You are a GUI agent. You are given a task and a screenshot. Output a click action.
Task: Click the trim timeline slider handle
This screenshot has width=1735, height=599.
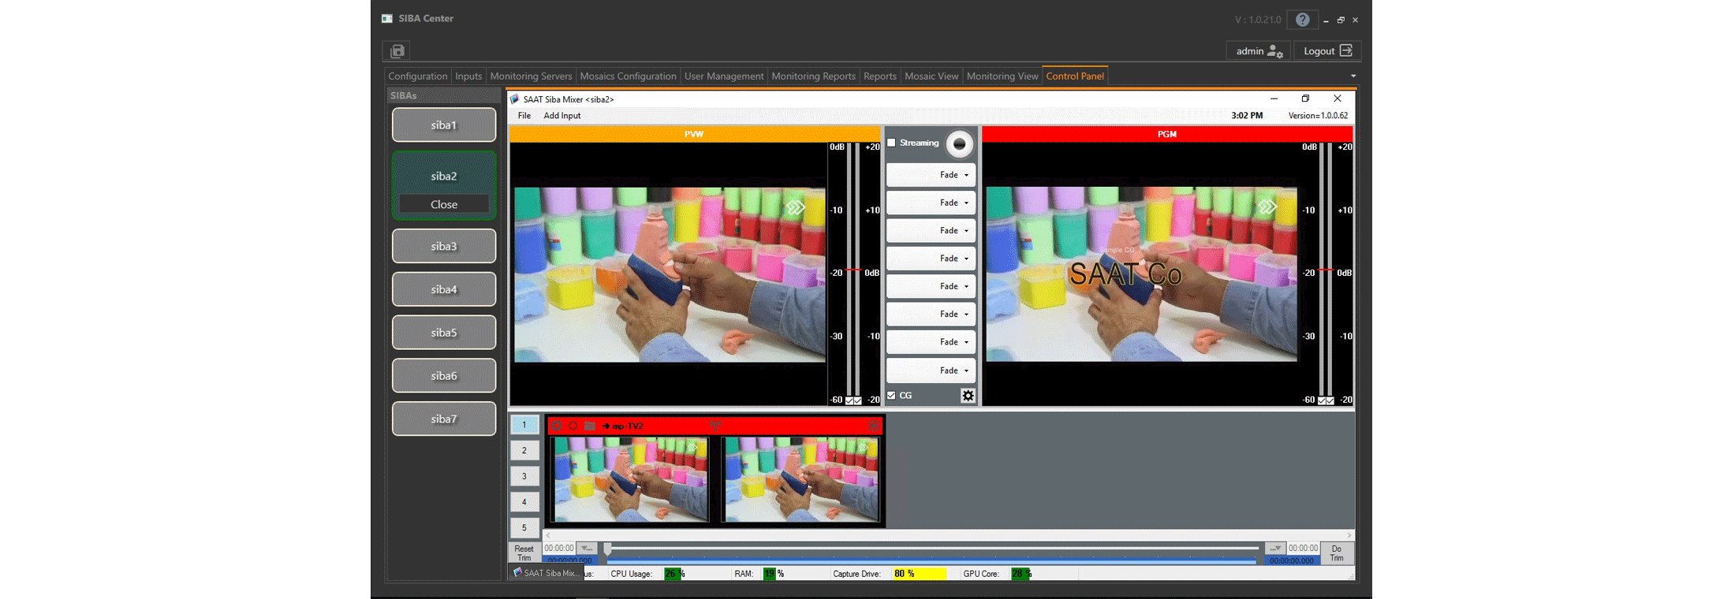(608, 548)
